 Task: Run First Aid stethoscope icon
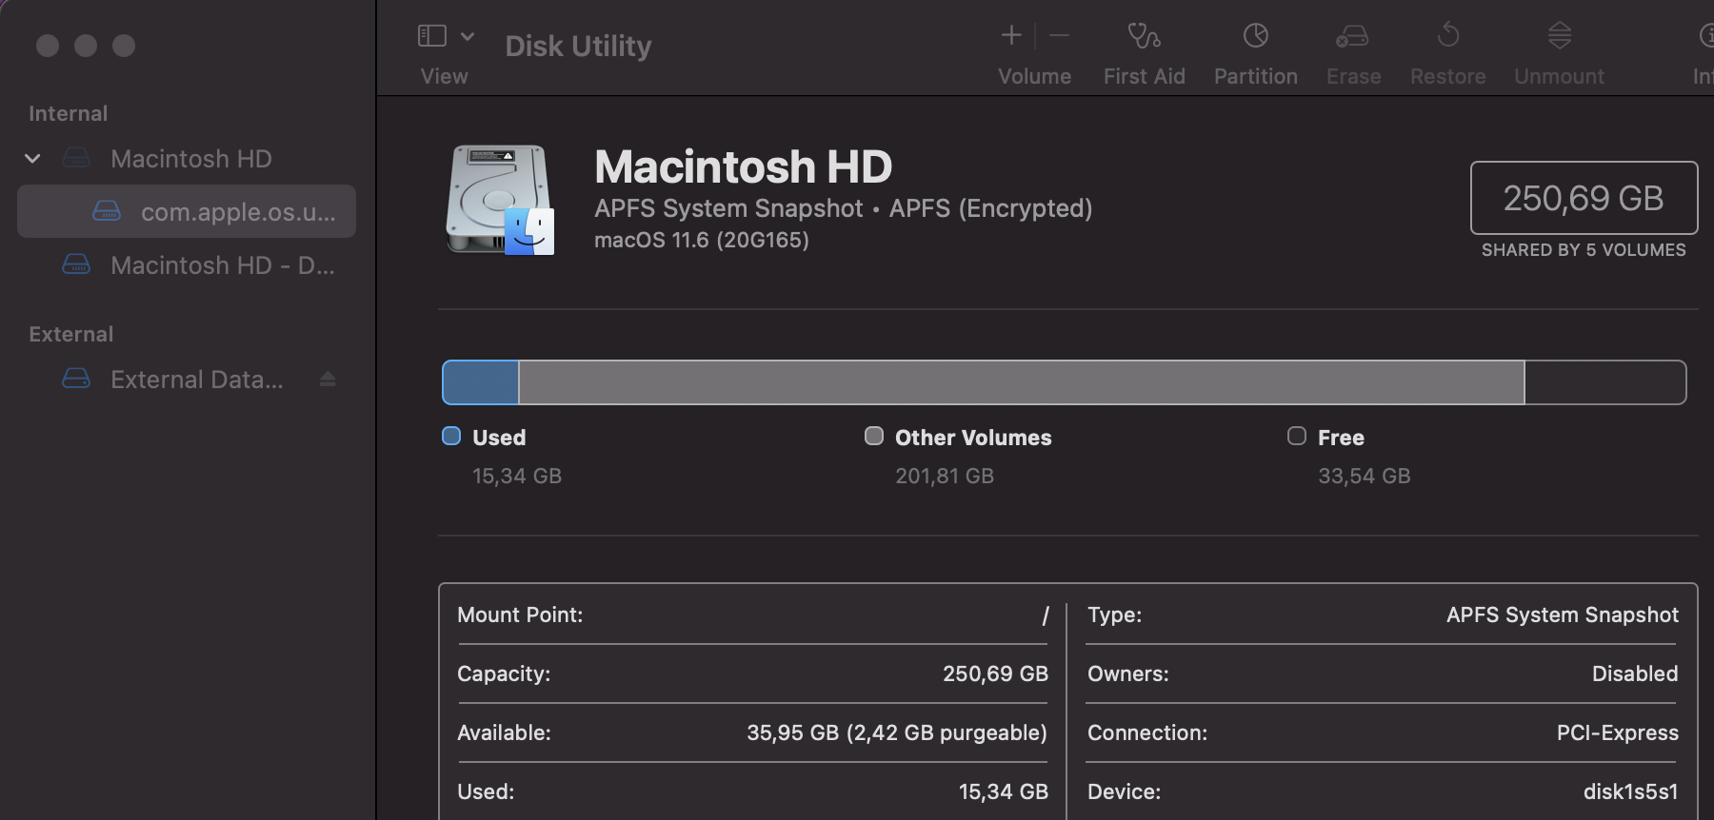[1144, 36]
